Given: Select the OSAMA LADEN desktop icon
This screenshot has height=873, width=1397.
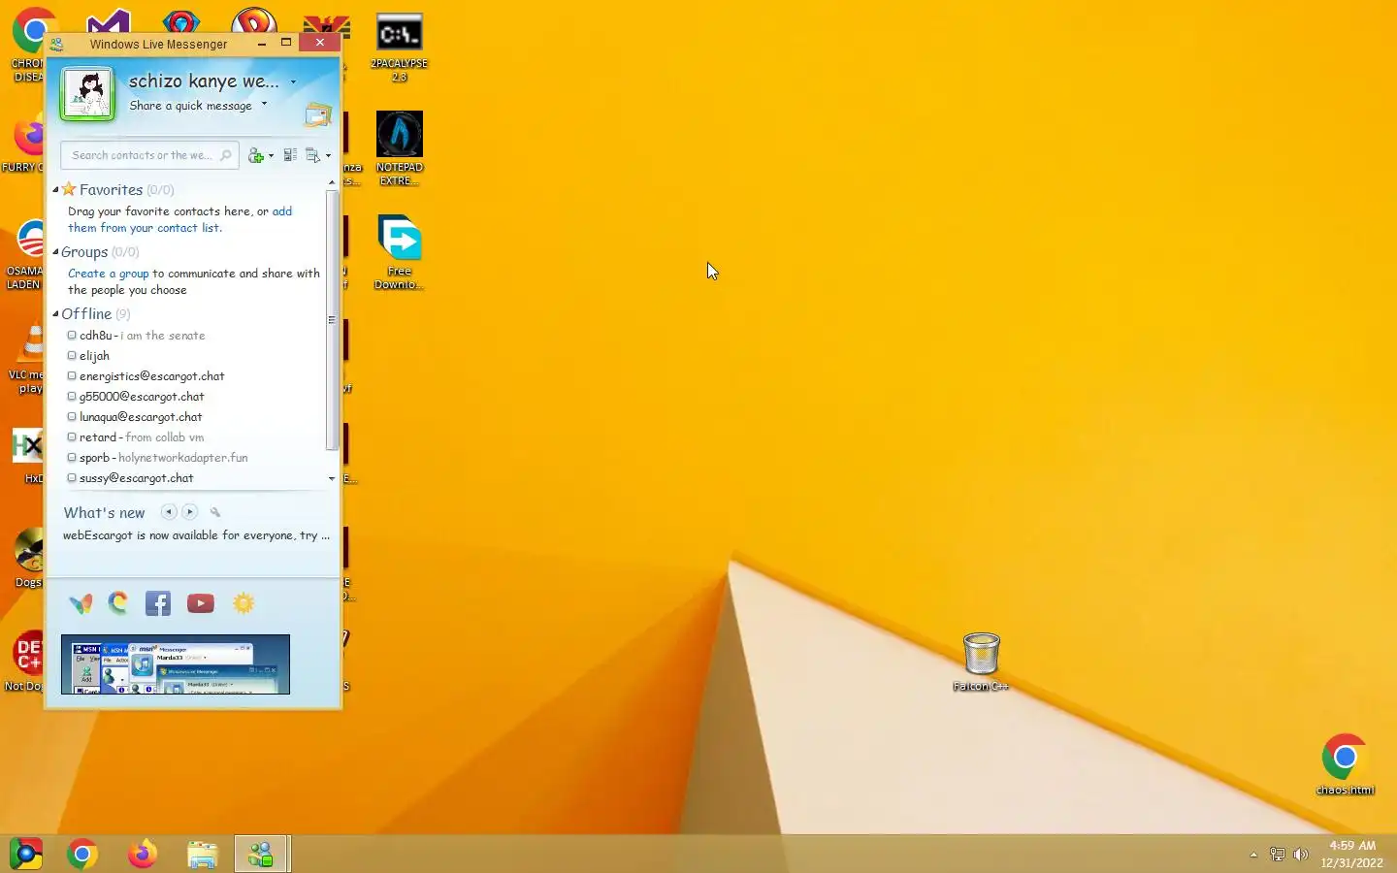Looking at the screenshot, I should click(x=24, y=254).
